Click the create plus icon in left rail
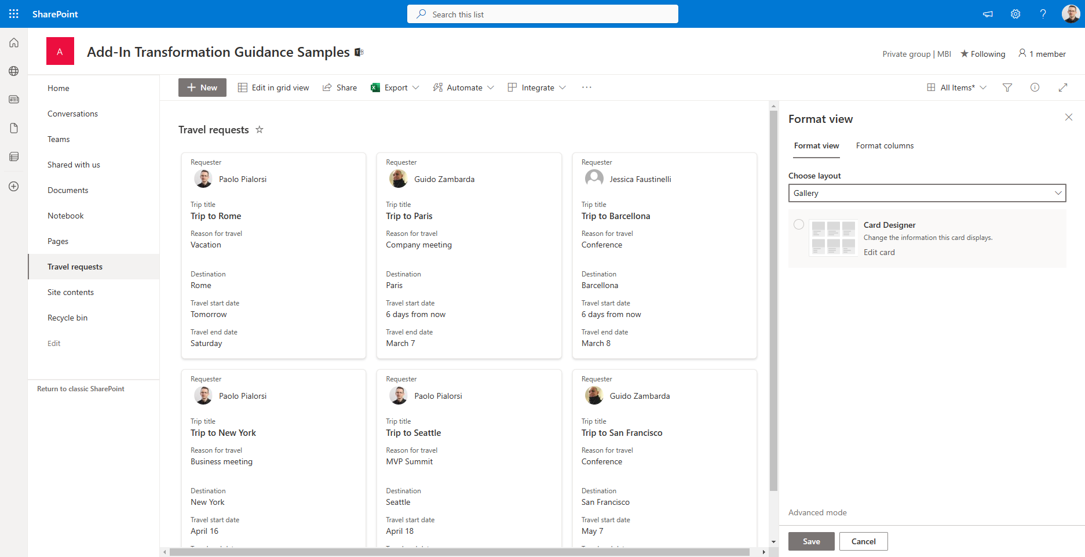This screenshot has height=557, width=1085. (x=14, y=187)
